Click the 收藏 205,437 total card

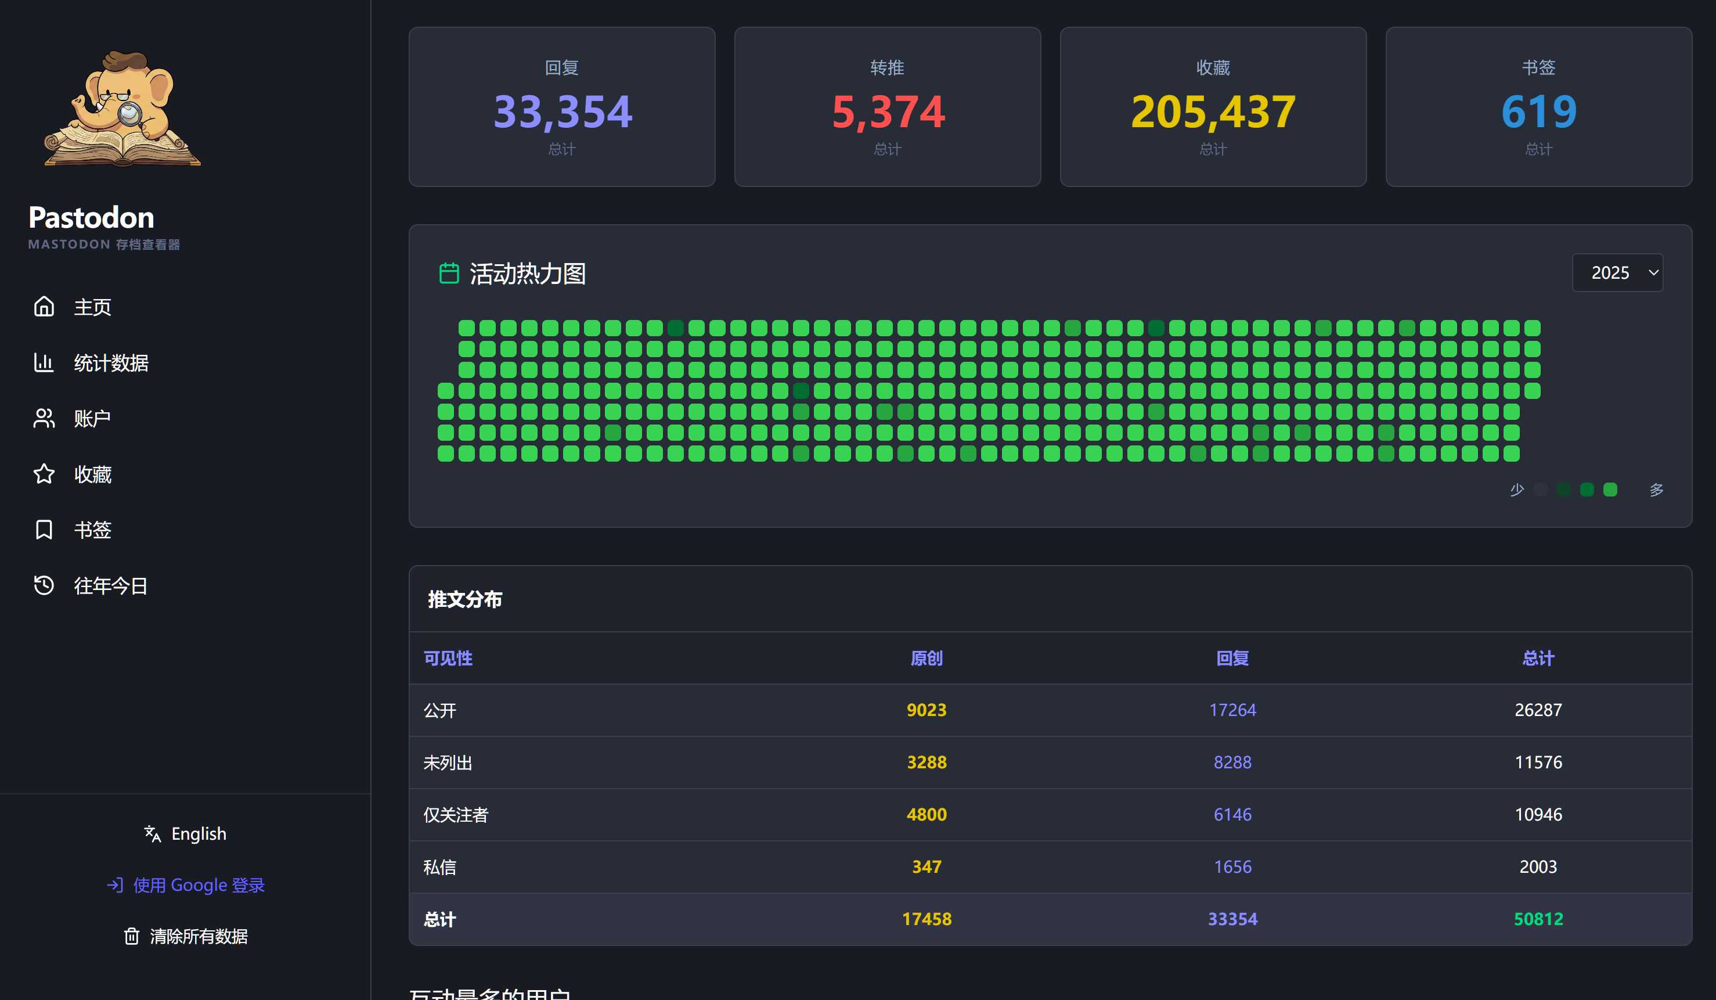[x=1213, y=107]
